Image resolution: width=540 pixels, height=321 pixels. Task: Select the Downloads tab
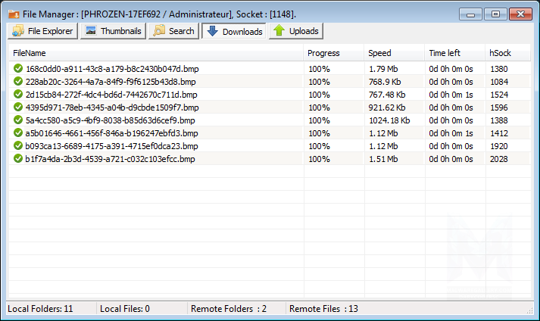pos(234,31)
